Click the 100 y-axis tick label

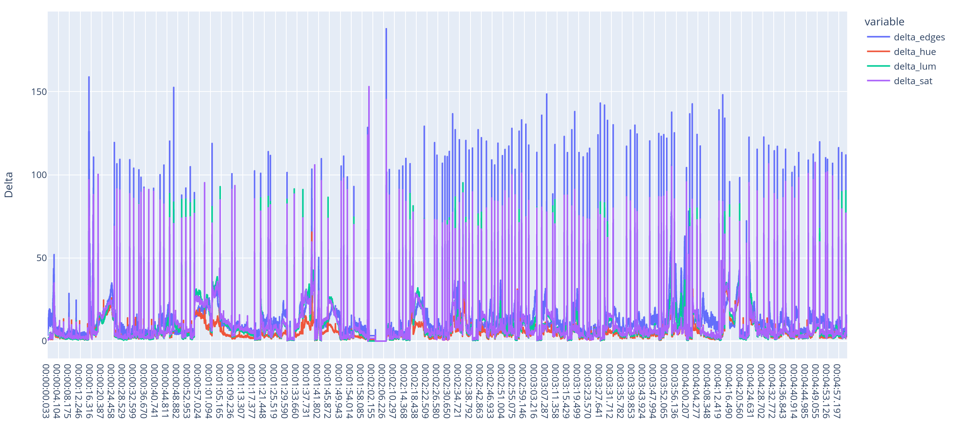[39, 175]
